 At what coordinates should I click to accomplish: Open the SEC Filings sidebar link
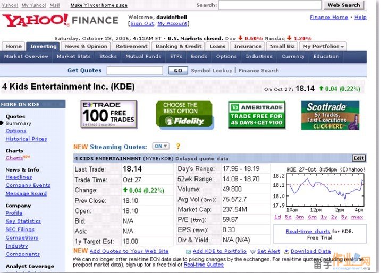[x=20, y=229]
